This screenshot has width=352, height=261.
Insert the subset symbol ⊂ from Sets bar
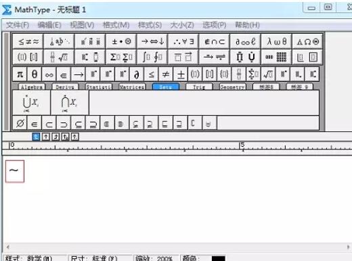[49, 123]
